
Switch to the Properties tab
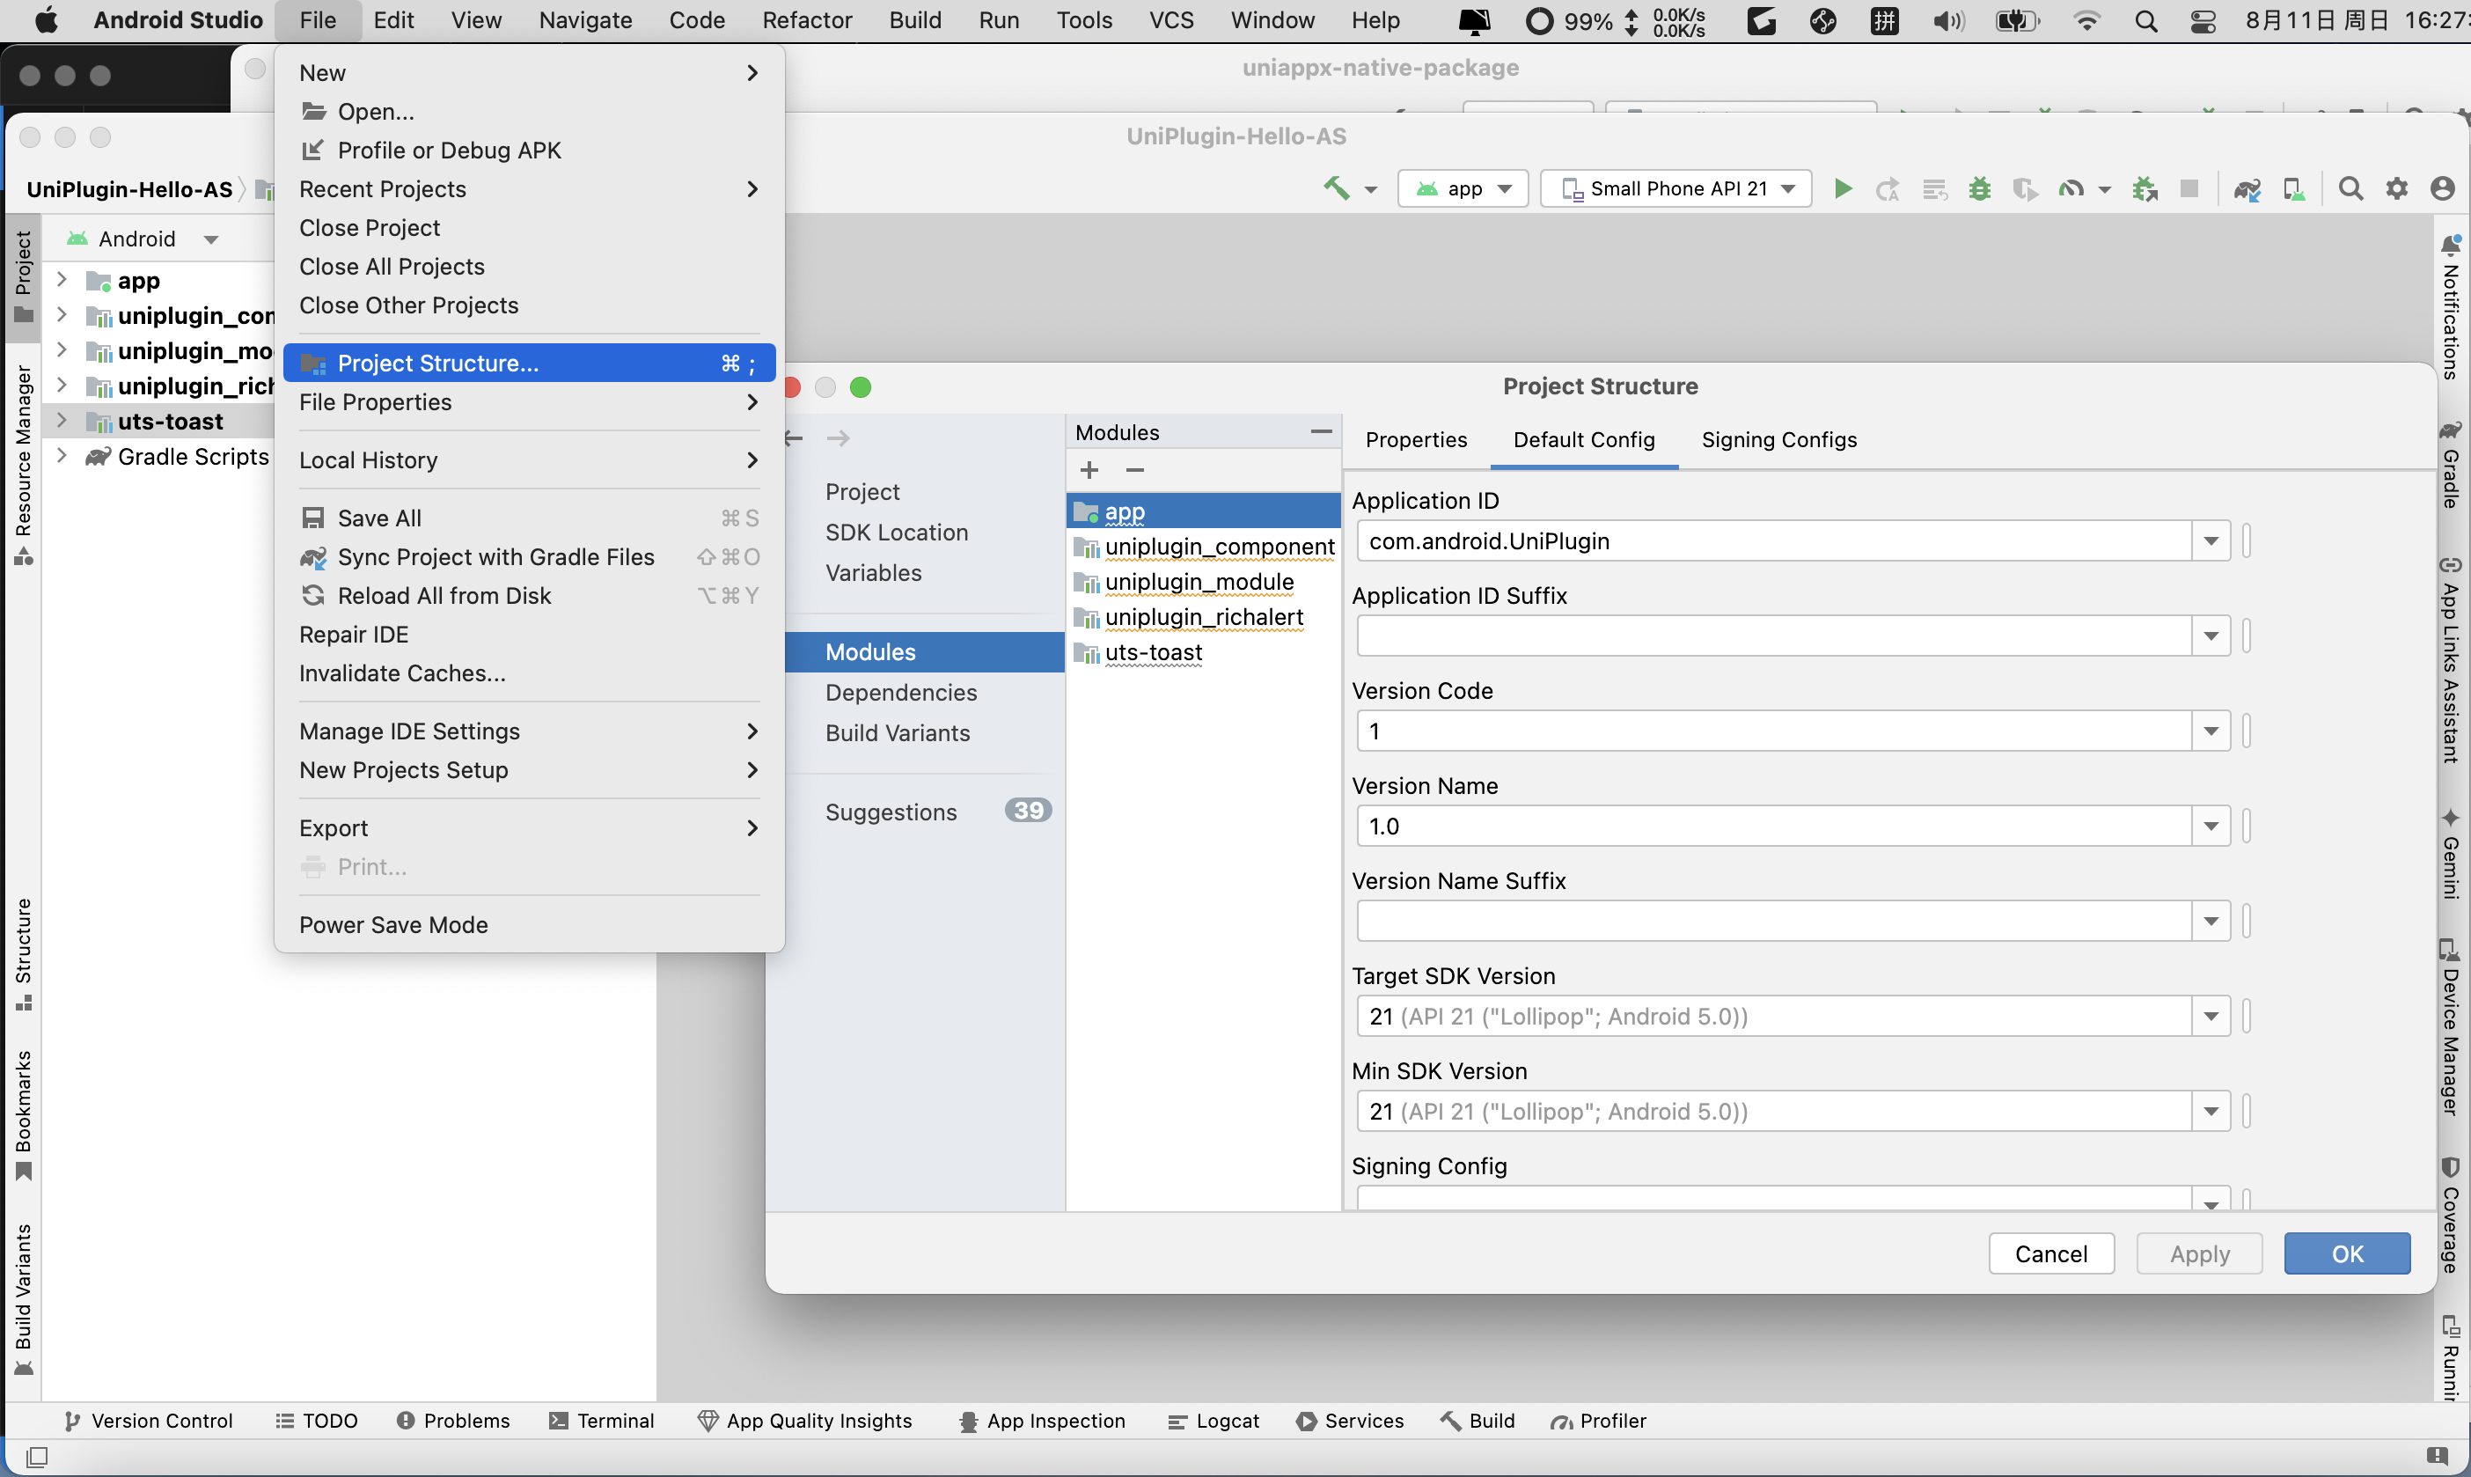tap(1416, 439)
